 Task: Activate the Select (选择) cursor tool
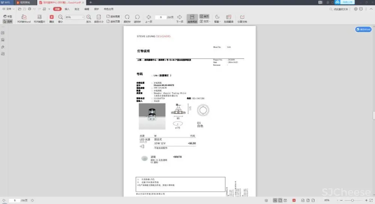click(7, 21)
